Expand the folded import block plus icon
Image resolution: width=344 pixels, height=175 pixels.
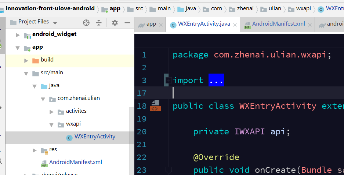pos(169,80)
